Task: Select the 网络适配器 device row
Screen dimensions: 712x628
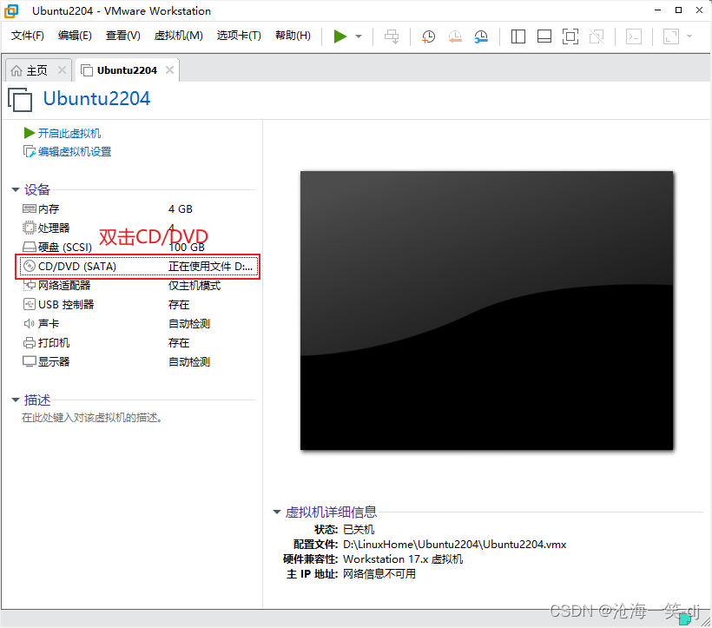Action: [x=137, y=286]
